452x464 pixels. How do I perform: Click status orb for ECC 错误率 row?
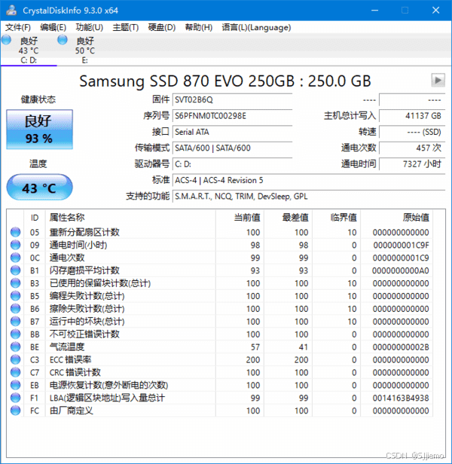pyautogui.click(x=15, y=359)
